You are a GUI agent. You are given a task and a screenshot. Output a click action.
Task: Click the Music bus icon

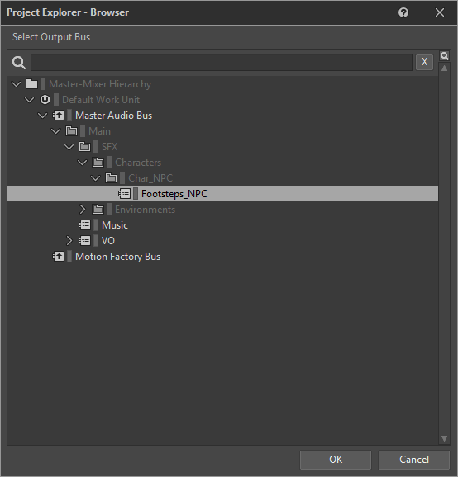(x=84, y=225)
